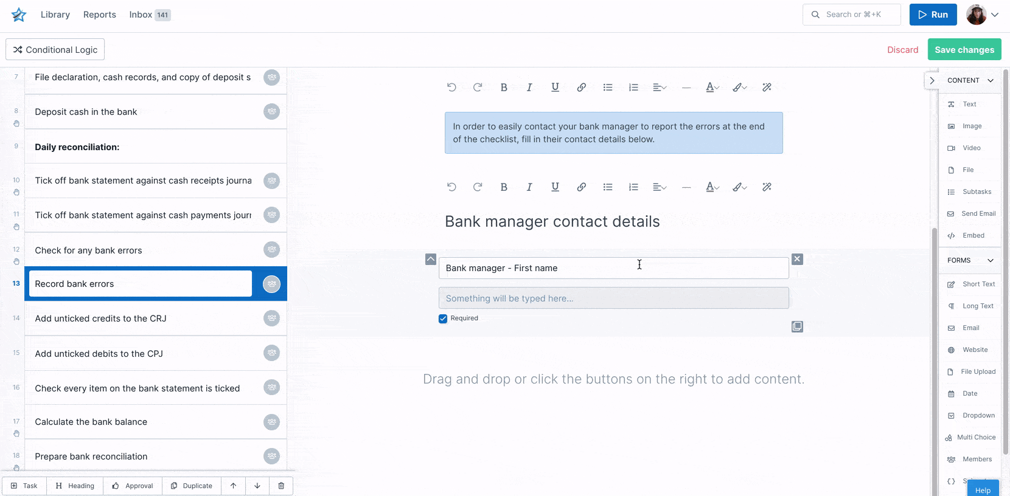This screenshot has height=496, width=1010.
Task: Open the Help widget
Action: pos(983,490)
